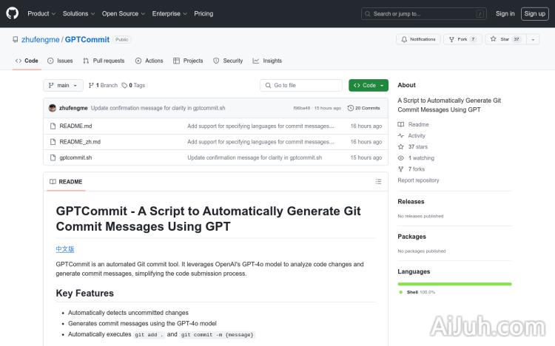Click Sign in link
The width and height of the screenshot is (555, 346).
[505, 13]
